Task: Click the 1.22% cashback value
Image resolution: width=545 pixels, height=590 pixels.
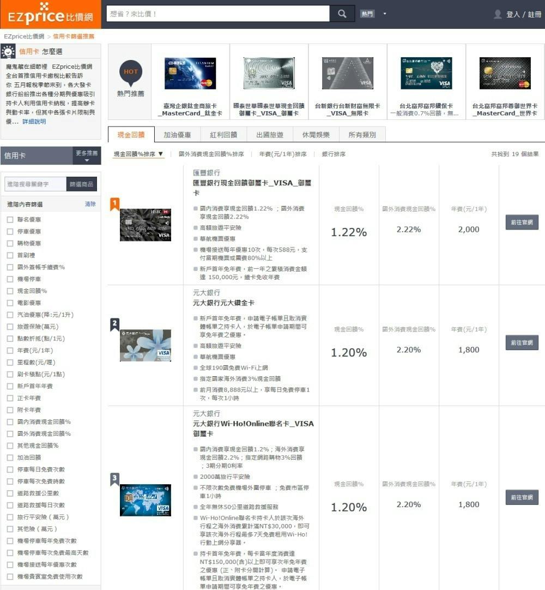Action: point(349,232)
